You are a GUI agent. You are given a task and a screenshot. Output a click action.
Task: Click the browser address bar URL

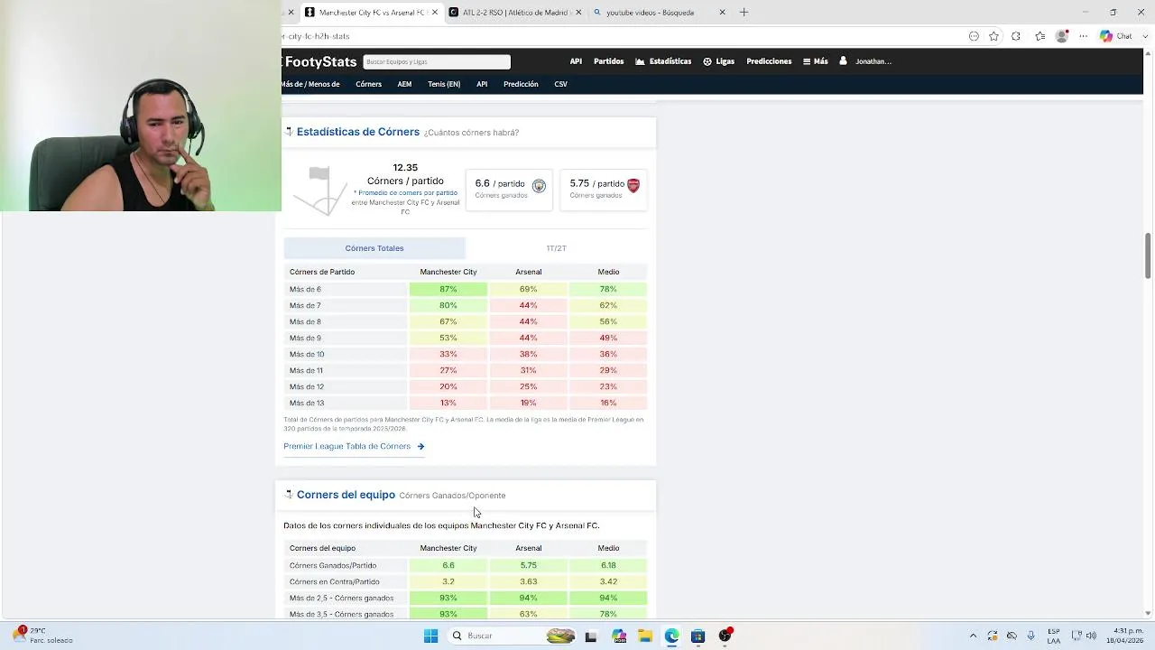point(316,36)
